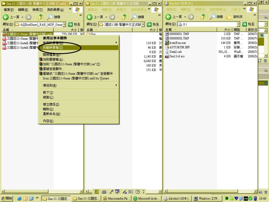The height and width of the screenshot is (202, 269).
Task: Select the 00000002.TMP file
Action: 177,38
